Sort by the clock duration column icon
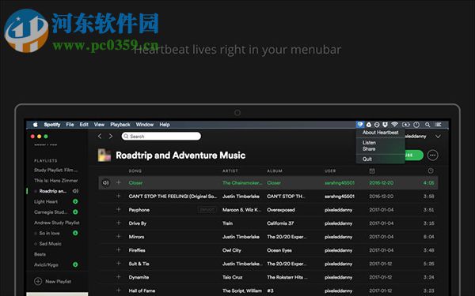 click(431, 170)
